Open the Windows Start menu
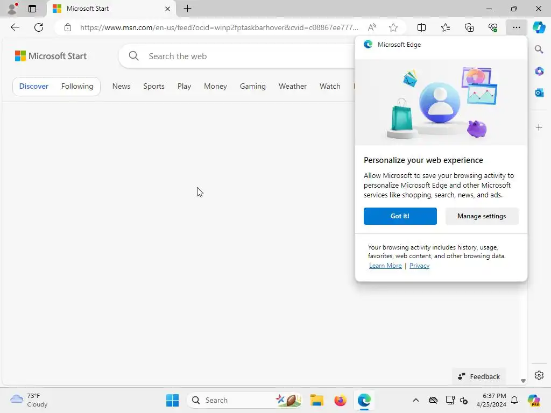 point(172,400)
